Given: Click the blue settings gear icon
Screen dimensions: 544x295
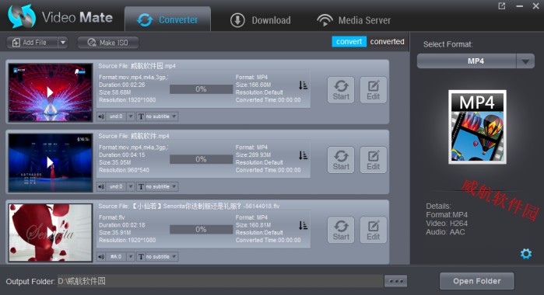Looking at the screenshot, I should coord(526,253).
